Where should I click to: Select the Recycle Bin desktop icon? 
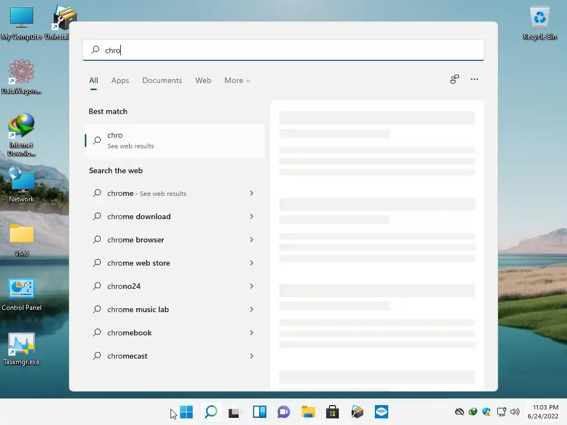point(539,22)
